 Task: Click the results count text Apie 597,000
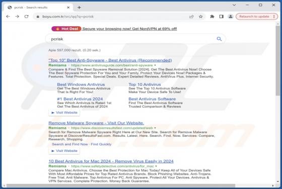[75, 50]
